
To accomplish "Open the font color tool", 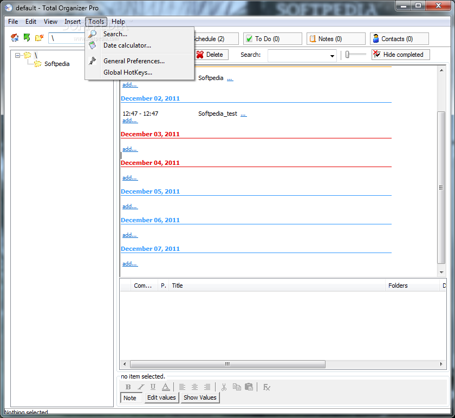I will 165,387.
